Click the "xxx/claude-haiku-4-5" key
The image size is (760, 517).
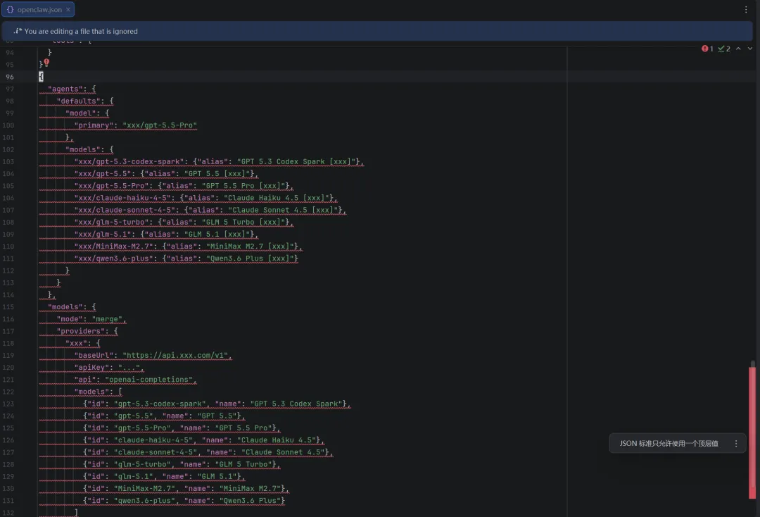(x=122, y=198)
